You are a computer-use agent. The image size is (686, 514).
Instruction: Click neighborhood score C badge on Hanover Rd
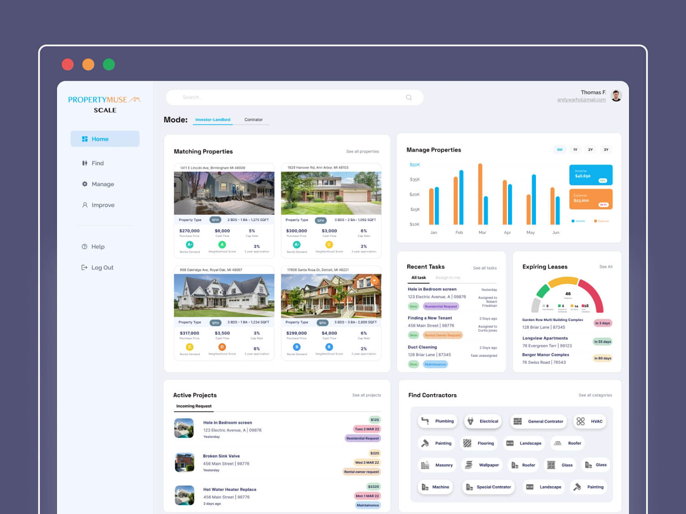(329, 245)
